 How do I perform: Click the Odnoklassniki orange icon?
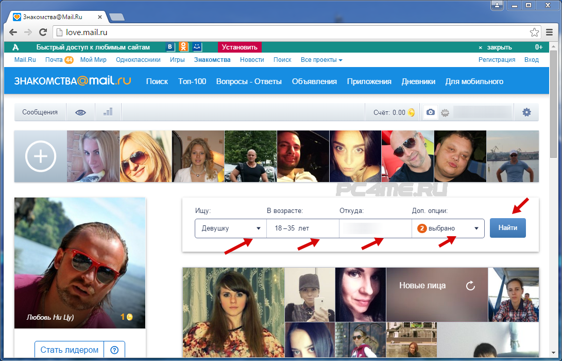point(183,47)
